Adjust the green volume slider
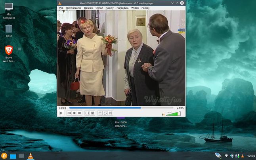This screenshot has height=160, width=256. (173, 114)
